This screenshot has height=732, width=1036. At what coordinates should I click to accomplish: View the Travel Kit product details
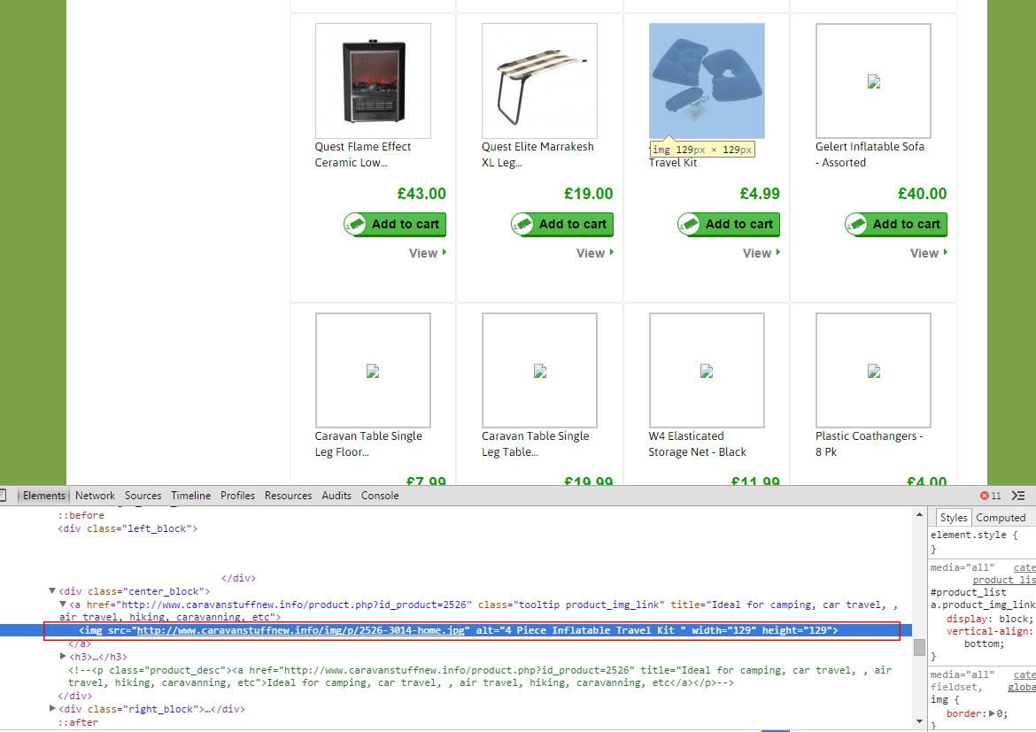762,253
